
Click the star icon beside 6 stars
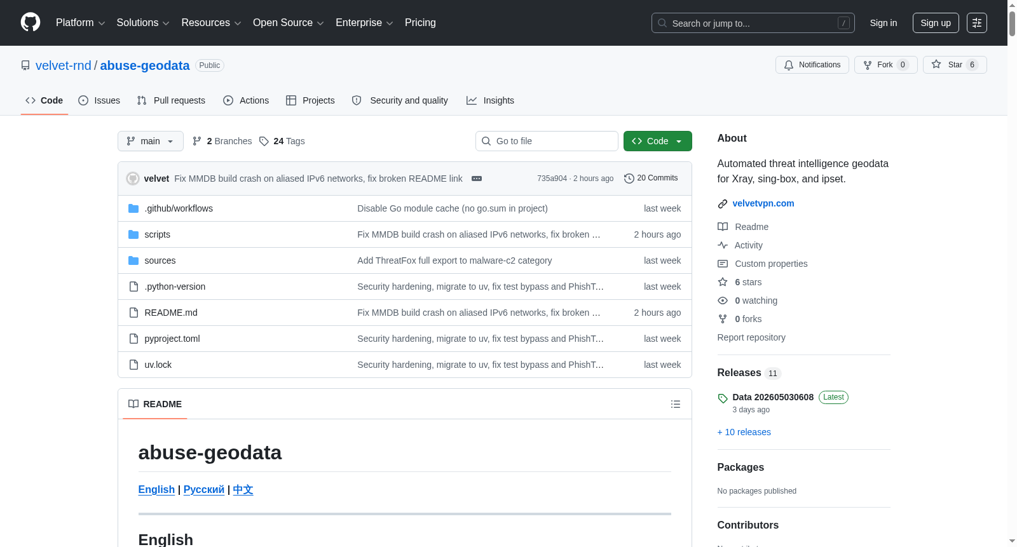723,282
